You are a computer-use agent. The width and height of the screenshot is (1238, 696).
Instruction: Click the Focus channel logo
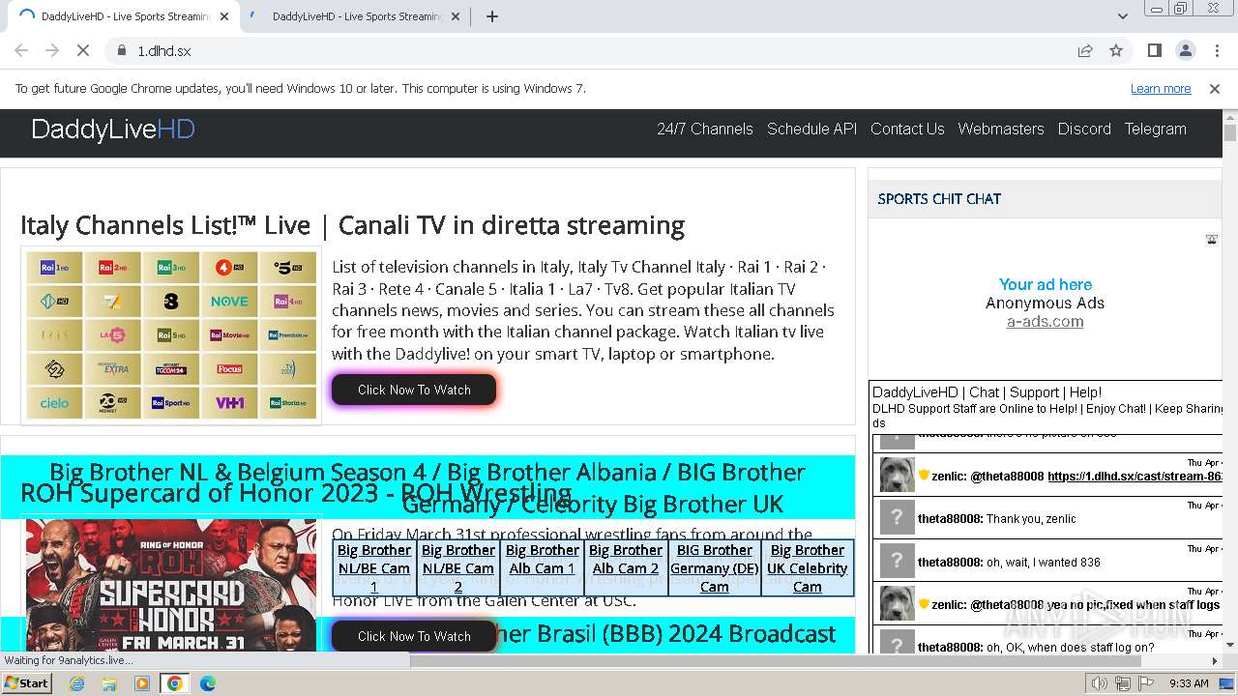[229, 369]
